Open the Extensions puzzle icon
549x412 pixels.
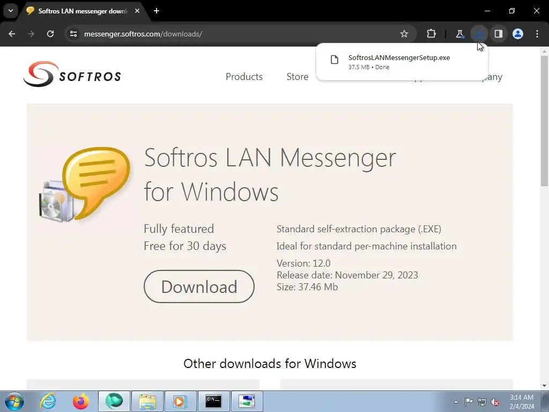tap(432, 34)
